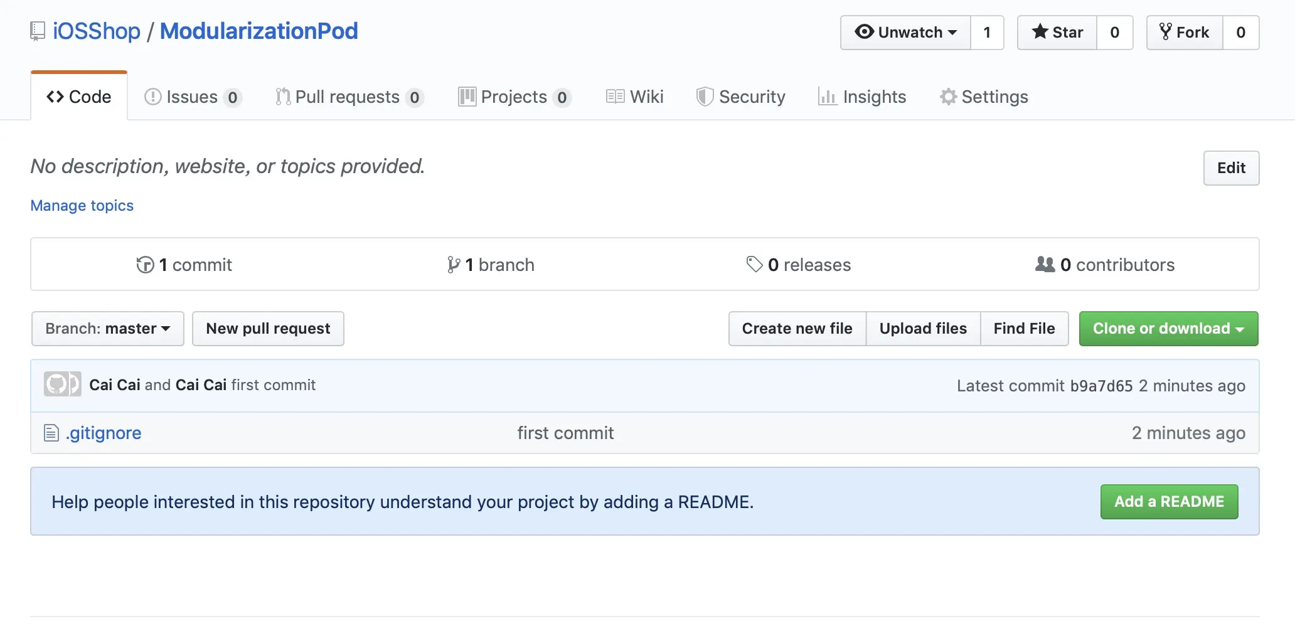Click the Security shield icon

[x=705, y=97]
